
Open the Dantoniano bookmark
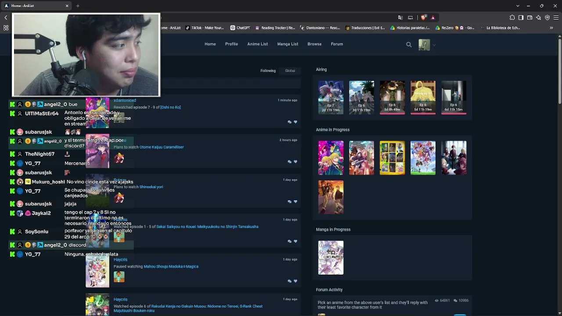tap(320, 28)
